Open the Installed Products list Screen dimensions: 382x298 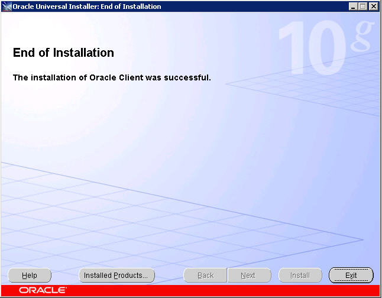[x=116, y=276]
